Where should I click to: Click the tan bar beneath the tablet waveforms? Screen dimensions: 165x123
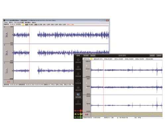click(x=127, y=114)
